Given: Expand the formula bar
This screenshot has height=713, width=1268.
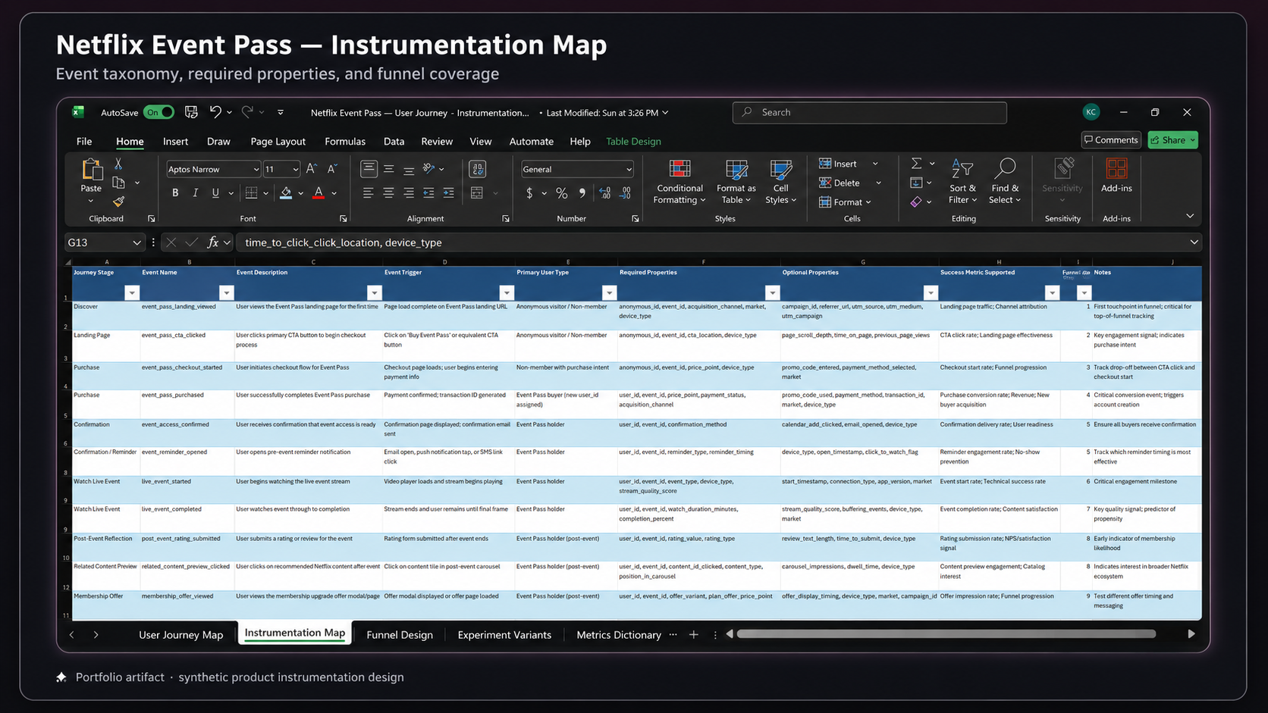Looking at the screenshot, I should (x=1194, y=242).
